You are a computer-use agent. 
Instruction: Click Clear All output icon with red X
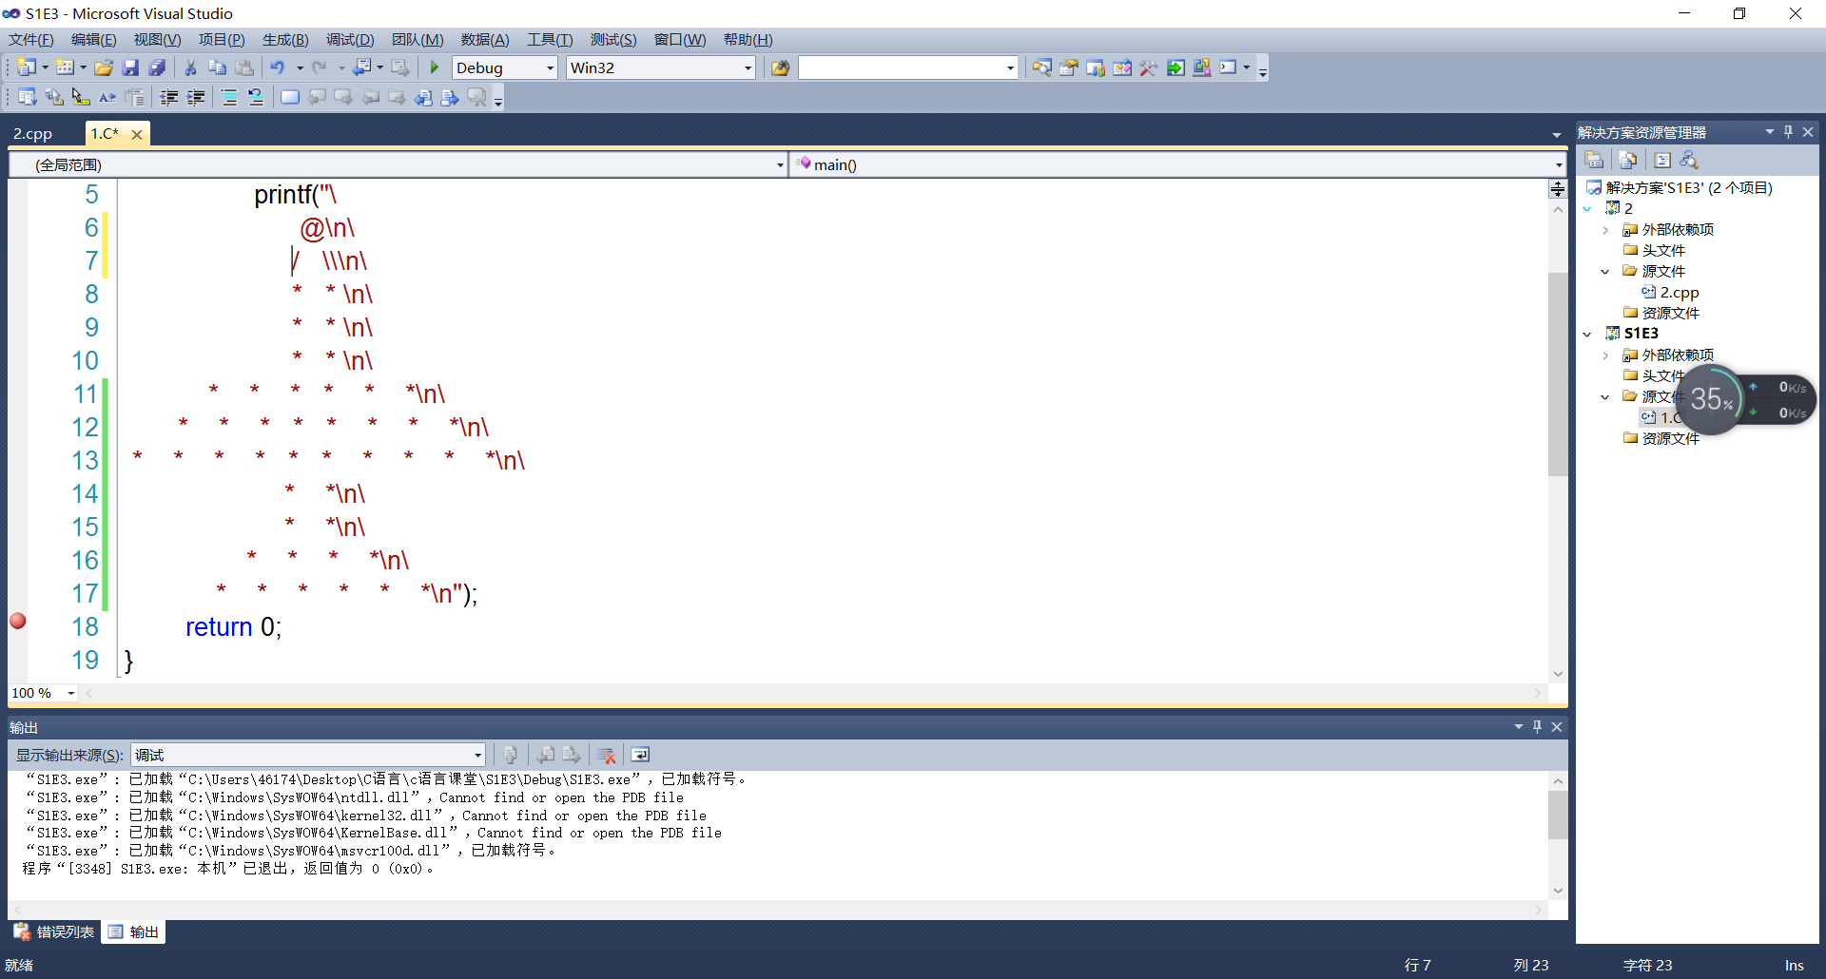point(607,755)
